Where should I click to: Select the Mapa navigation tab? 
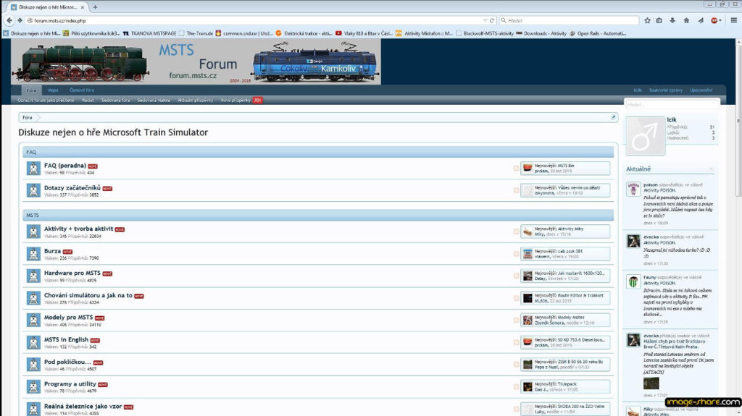[53, 90]
